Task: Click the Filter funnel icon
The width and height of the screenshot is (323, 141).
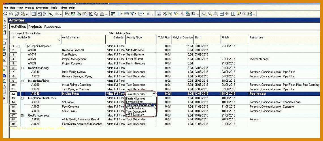Action: (132, 14)
